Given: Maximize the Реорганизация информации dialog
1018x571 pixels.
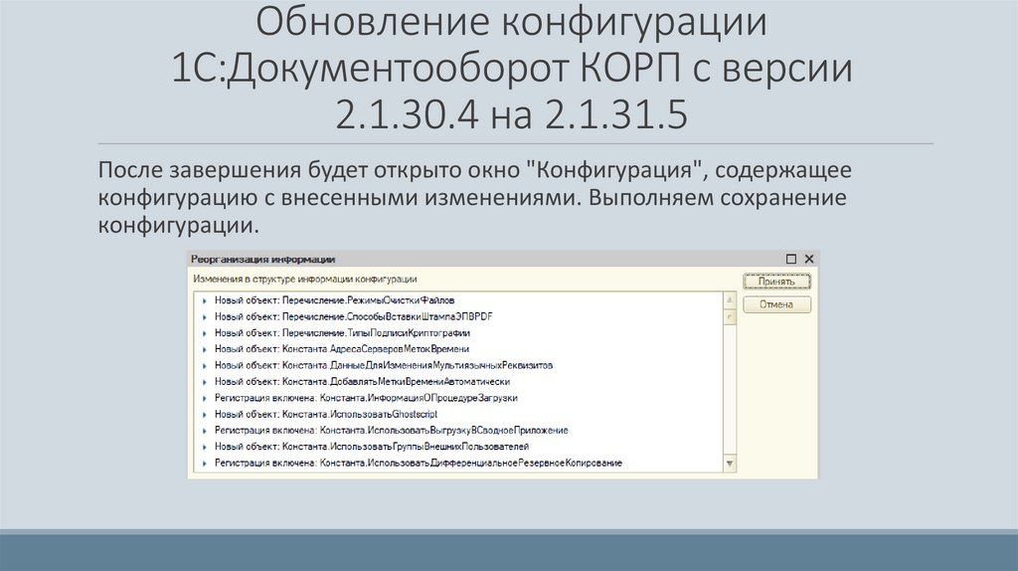Looking at the screenshot, I should [x=790, y=259].
